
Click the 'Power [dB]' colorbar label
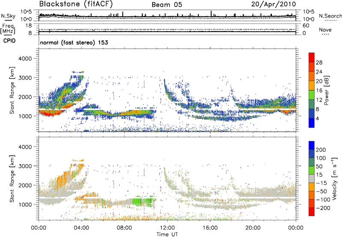click(326, 90)
